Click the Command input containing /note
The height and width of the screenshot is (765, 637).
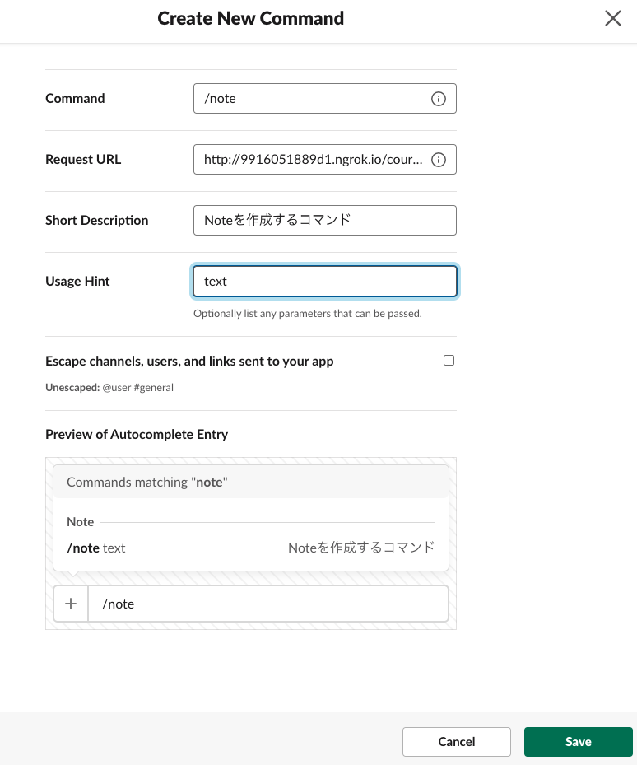pos(325,99)
